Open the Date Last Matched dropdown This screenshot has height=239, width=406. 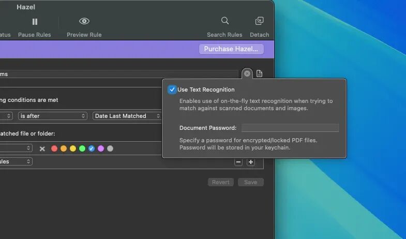point(127,116)
